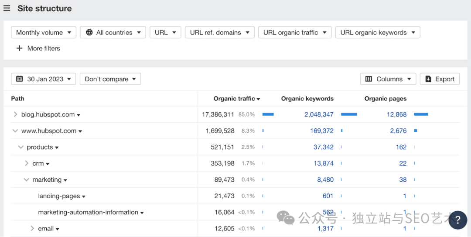Open www.hubspot.com path options caret
The image size is (471, 237).
click(x=80, y=131)
